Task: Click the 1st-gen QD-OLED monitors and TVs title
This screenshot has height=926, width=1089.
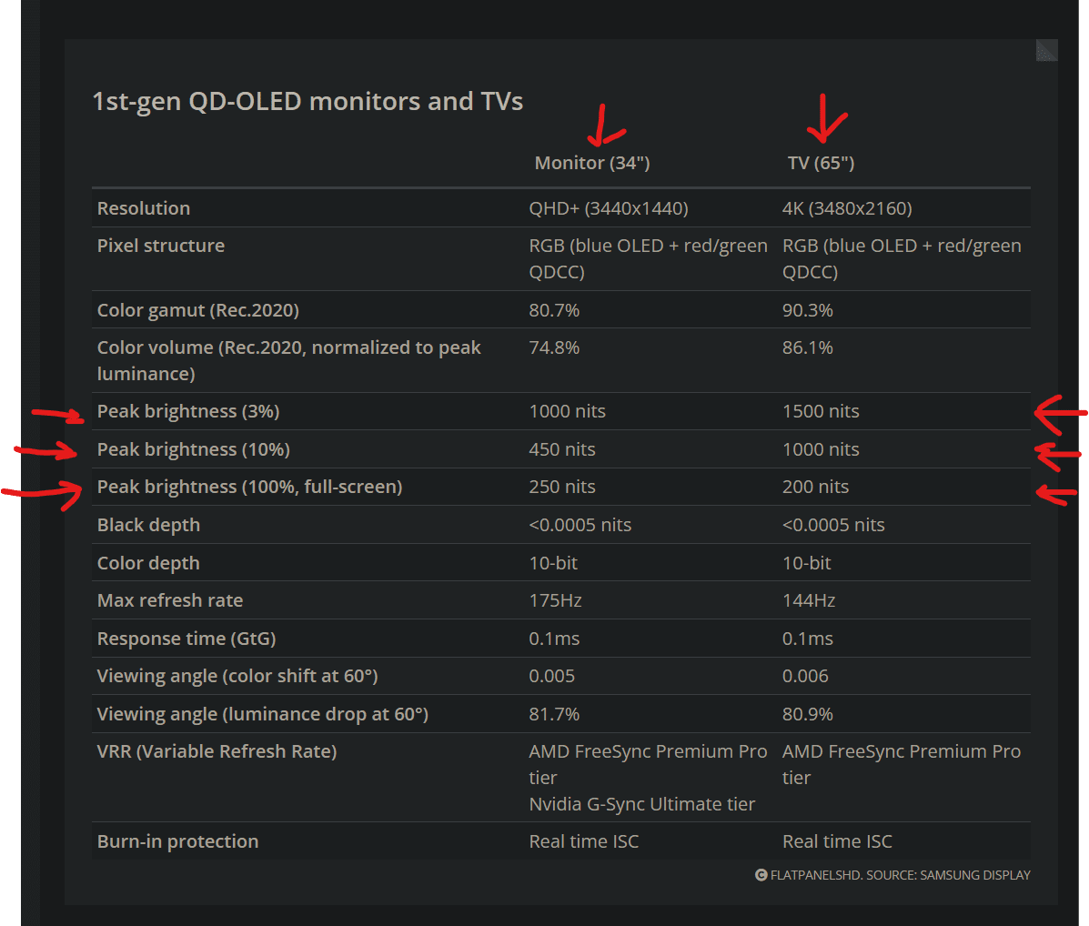Action: point(308,101)
